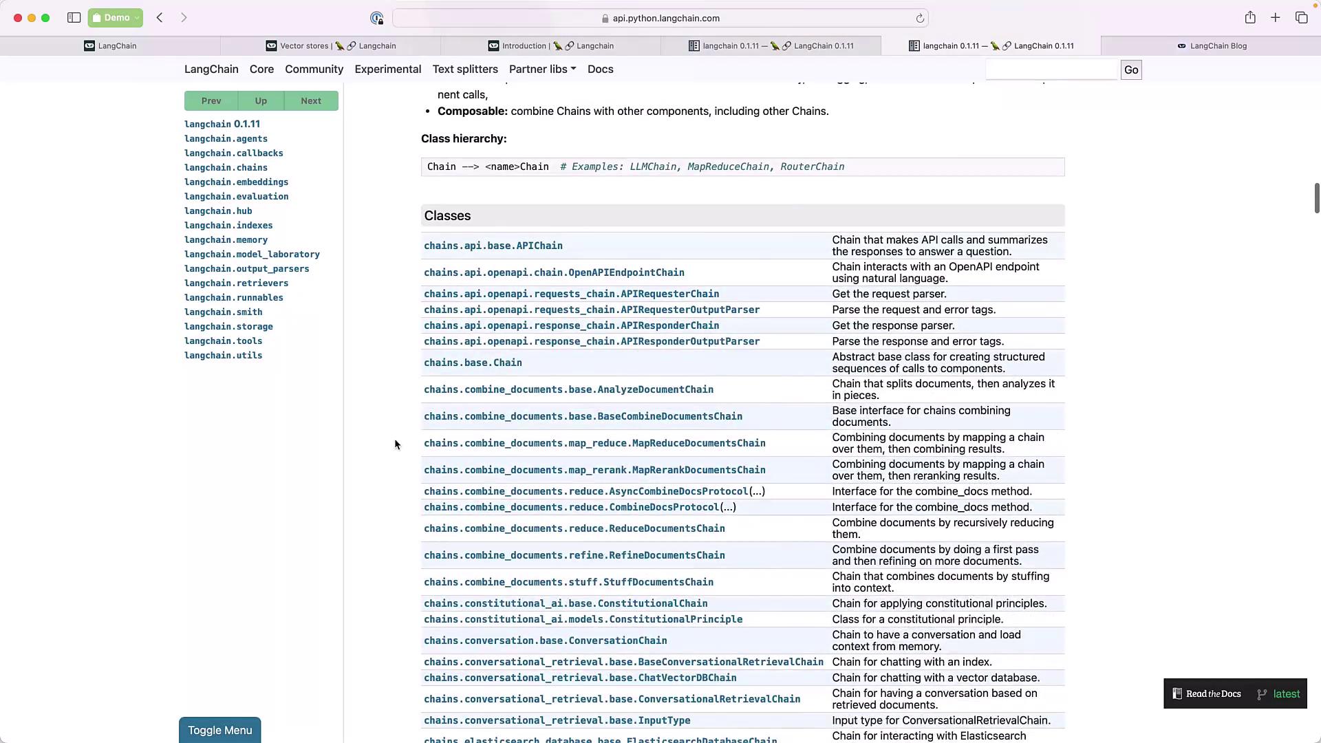
Task: Click the page vertical scrollbar thumb
Action: coord(1316,198)
